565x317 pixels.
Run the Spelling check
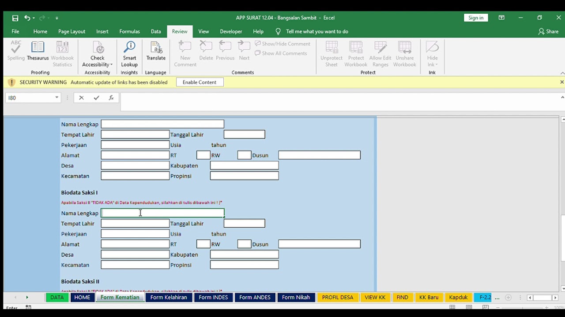coord(16,51)
